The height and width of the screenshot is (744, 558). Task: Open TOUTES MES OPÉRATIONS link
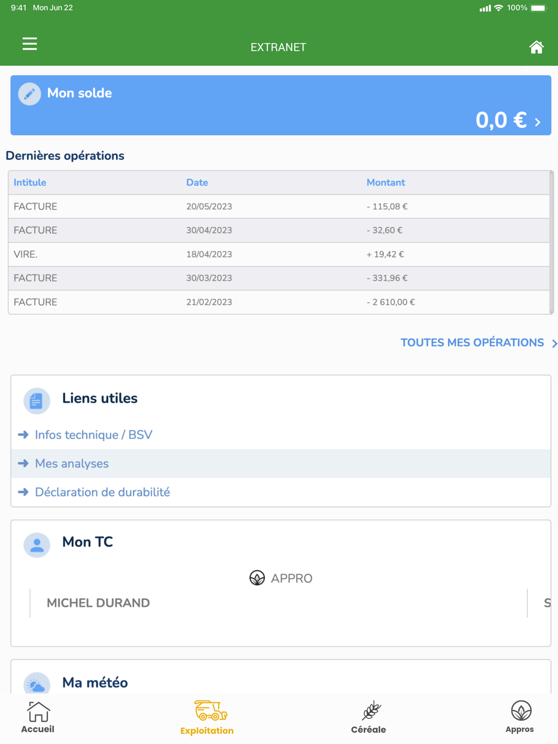(x=472, y=342)
